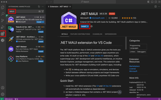Open gear settings beside the Install button
Screen dimensions: 161x100
click(91, 26)
